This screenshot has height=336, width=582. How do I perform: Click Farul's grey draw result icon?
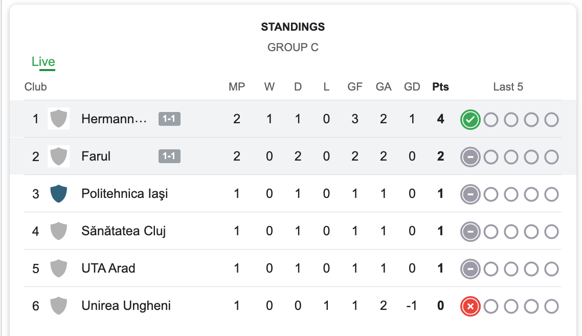471,157
